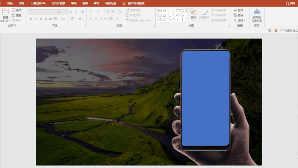Toggle bold formatting
Screen dimensions: 298x168
click(31, 19)
